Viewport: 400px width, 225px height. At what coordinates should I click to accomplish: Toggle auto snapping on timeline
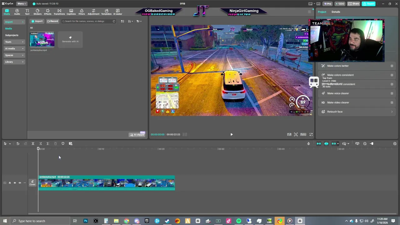click(x=326, y=143)
